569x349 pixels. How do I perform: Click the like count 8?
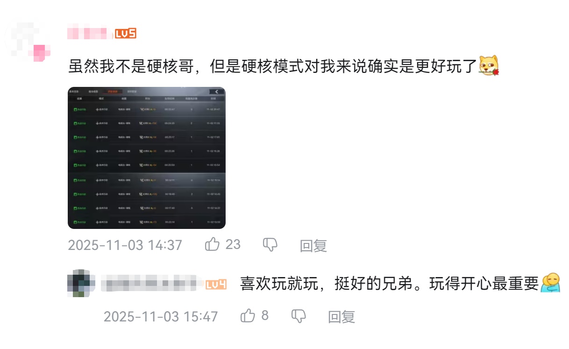(265, 316)
